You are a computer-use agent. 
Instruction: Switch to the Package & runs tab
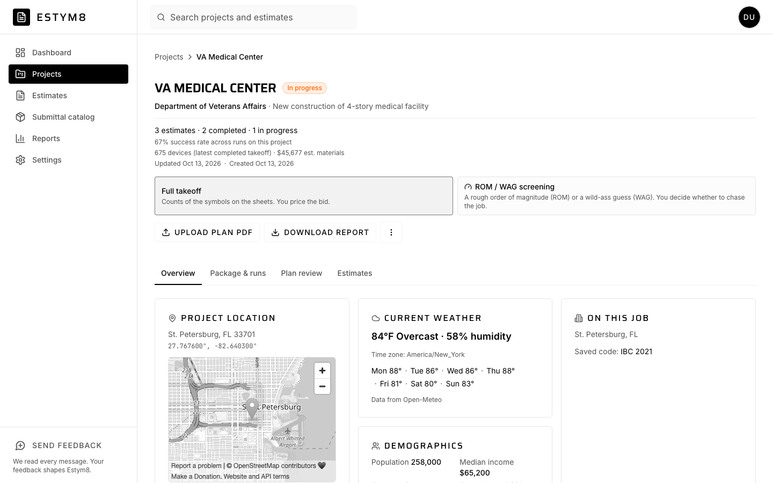pos(238,273)
